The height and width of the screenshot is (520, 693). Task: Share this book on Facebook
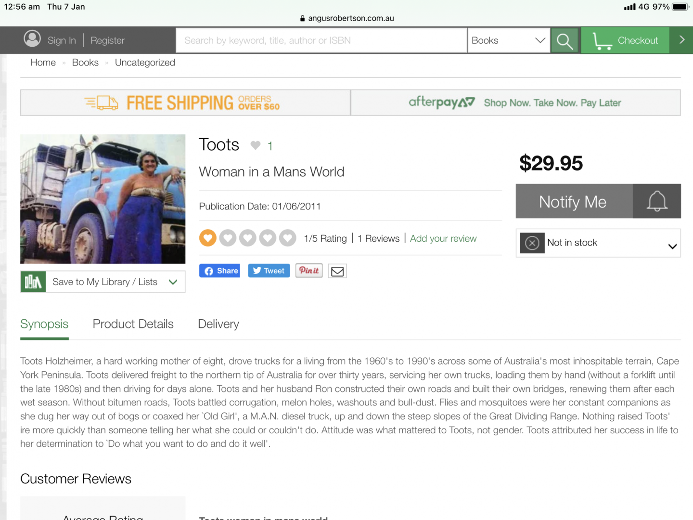[x=220, y=271]
